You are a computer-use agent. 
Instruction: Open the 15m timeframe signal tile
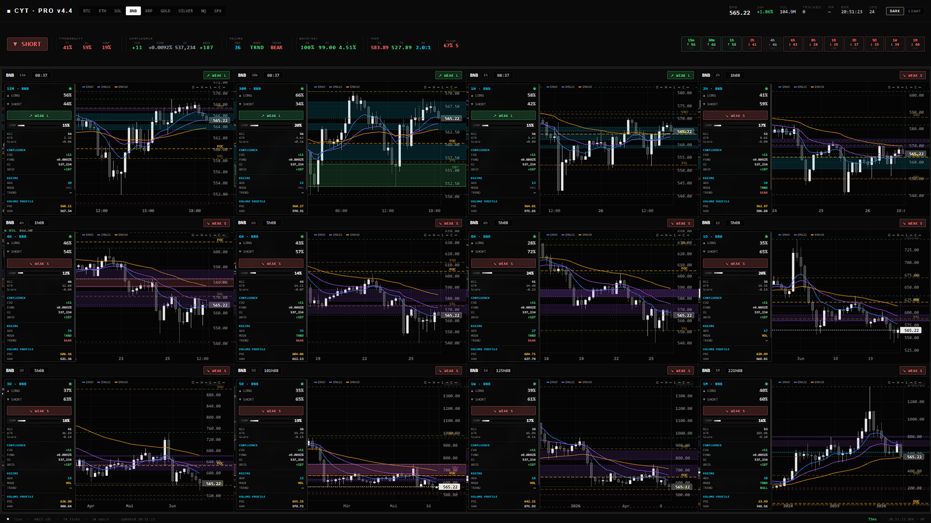(691, 44)
